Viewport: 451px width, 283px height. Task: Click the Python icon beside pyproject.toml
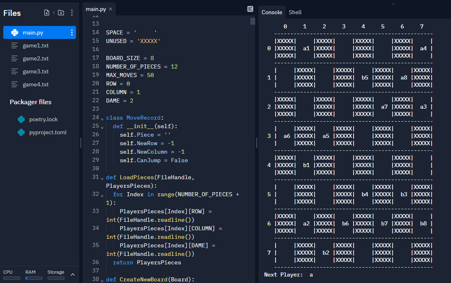(x=21, y=132)
